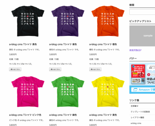This screenshot has height=126, width=155.
Task: Click purchase button under black T-shirt
Action: [x=15, y=69]
